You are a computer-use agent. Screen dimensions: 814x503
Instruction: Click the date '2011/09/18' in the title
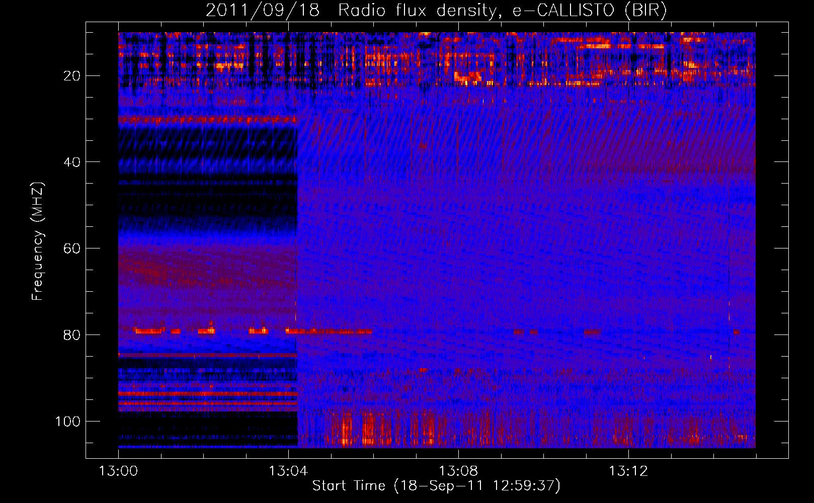[x=263, y=11]
